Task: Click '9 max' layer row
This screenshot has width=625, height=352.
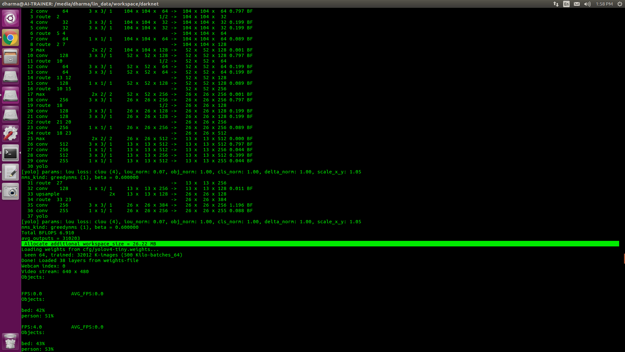Action: click(142, 50)
